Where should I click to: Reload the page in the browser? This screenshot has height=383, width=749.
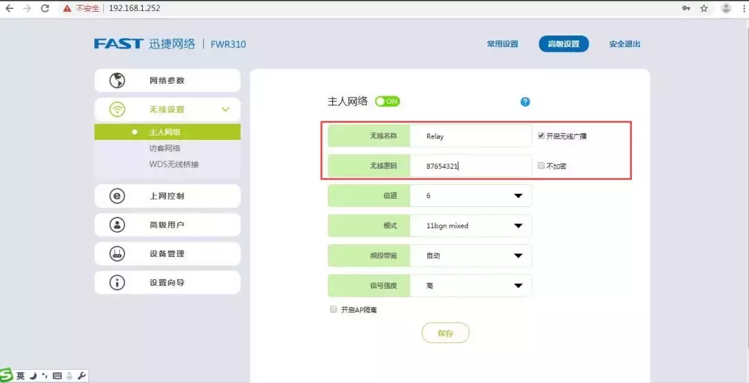click(45, 8)
